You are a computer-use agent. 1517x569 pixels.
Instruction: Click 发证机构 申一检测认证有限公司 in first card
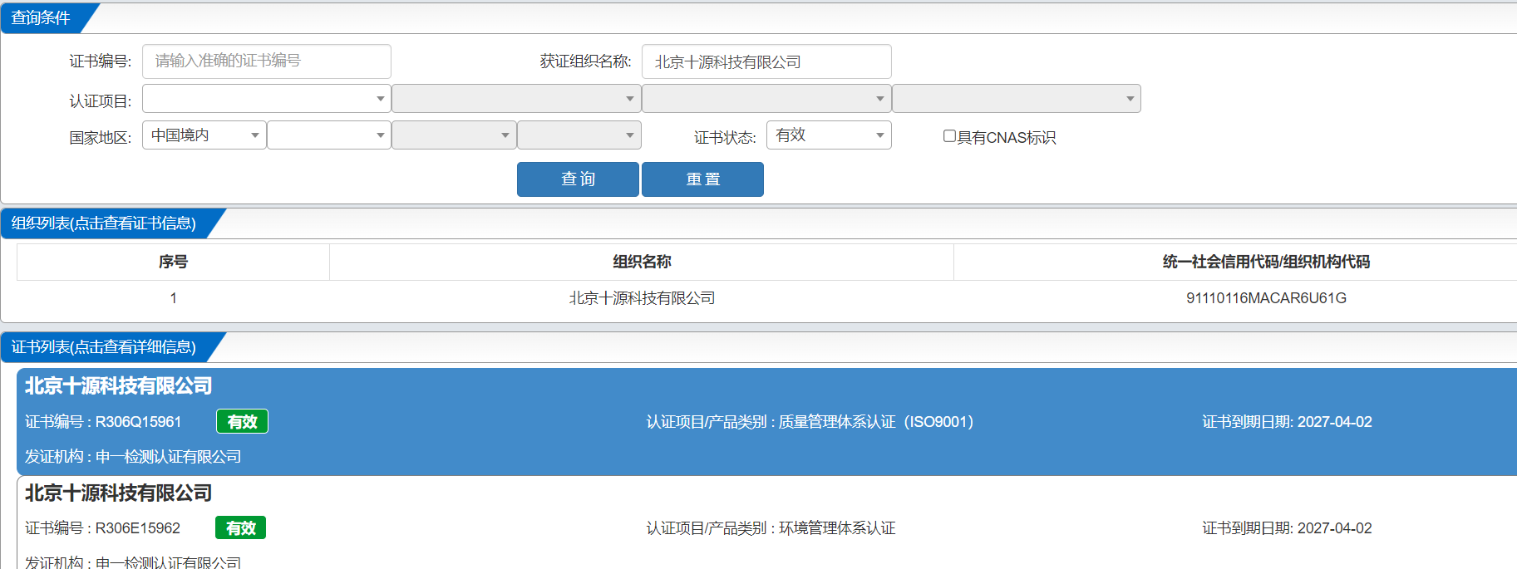coord(133,457)
